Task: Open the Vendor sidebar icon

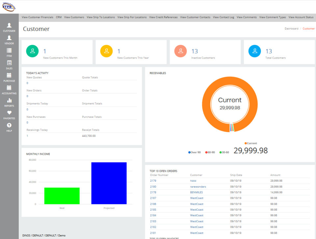Action: pos(9,38)
